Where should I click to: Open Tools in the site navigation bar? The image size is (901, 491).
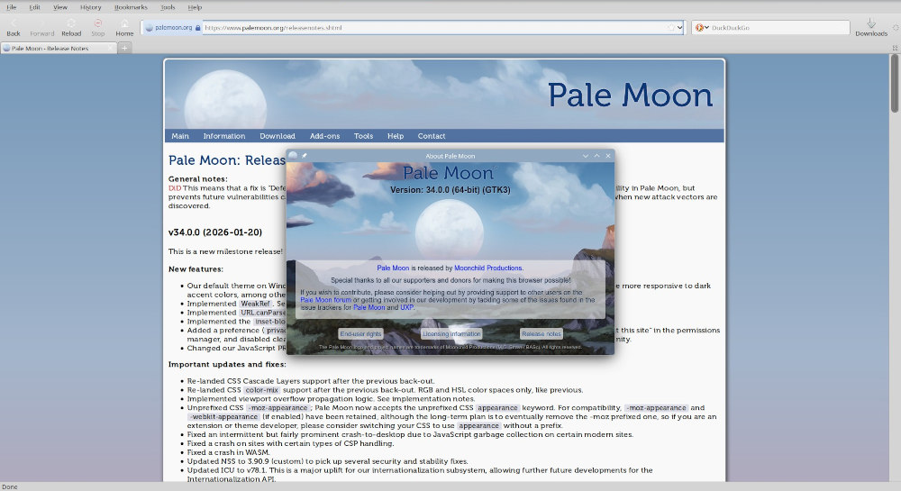[363, 136]
